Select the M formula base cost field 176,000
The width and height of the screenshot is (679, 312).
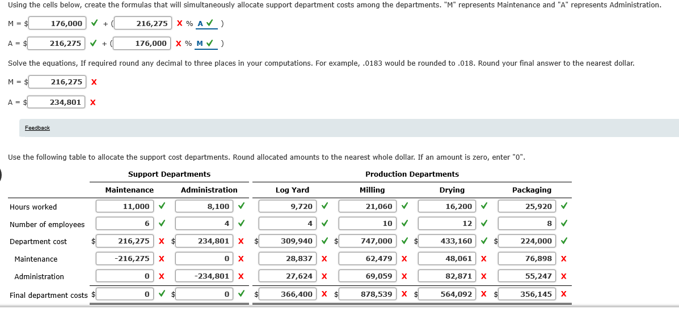pyautogui.click(x=57, y=23)
